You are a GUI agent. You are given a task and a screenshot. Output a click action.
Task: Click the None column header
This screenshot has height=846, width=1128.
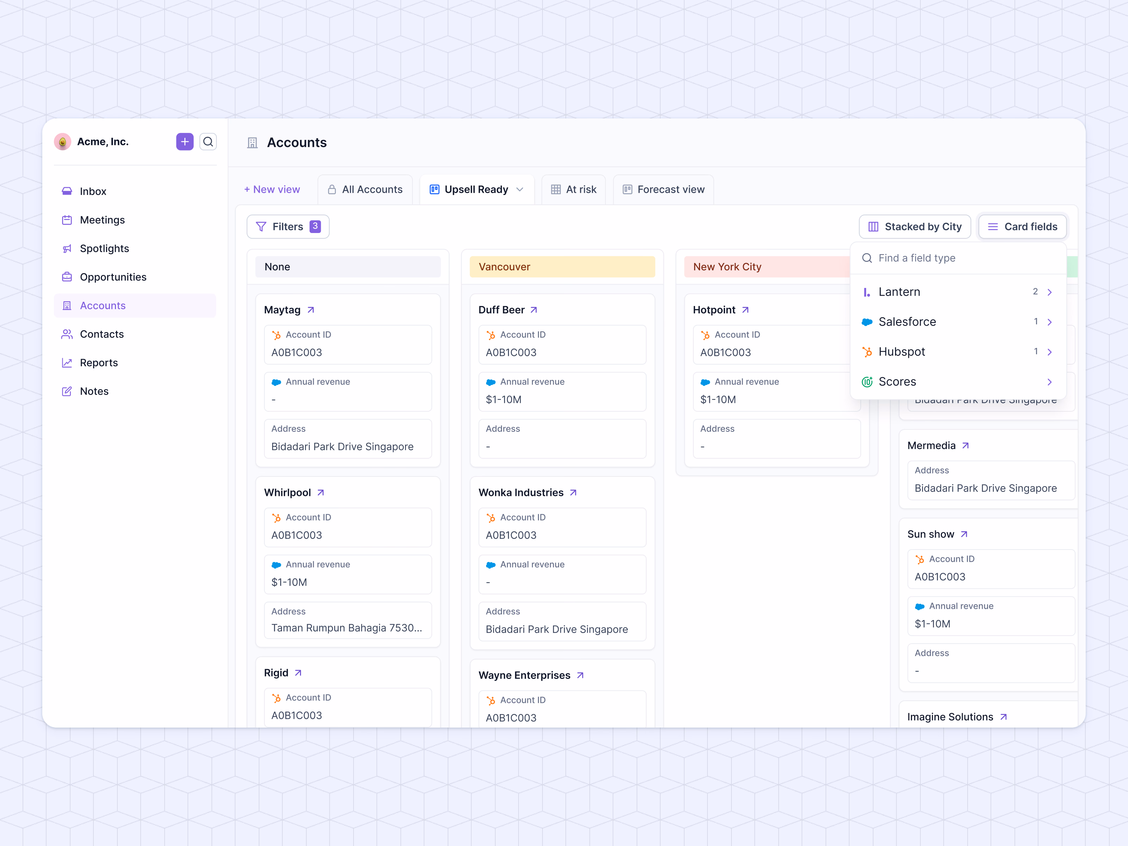(x=348, y=267)
